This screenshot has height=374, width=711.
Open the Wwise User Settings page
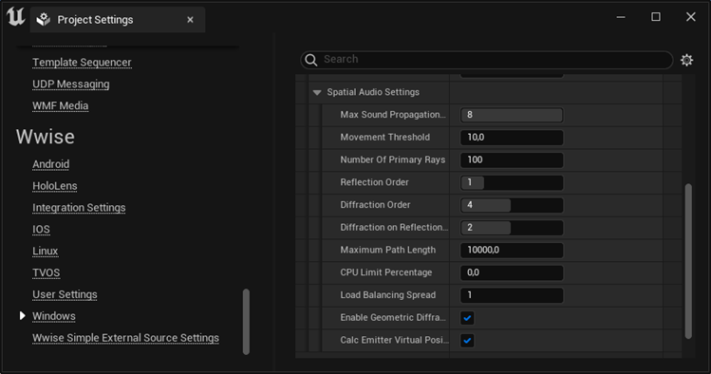point(65,294)
